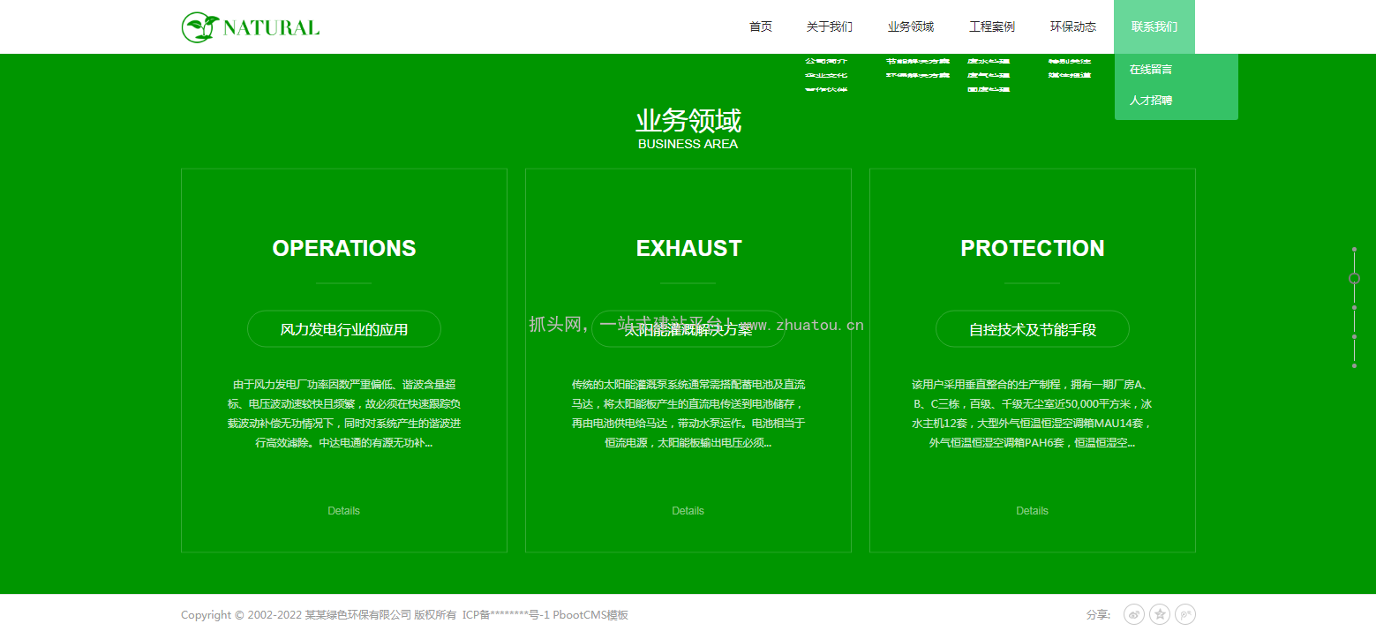Go to 首页 in the top navigation

click(x=761, y=26)
